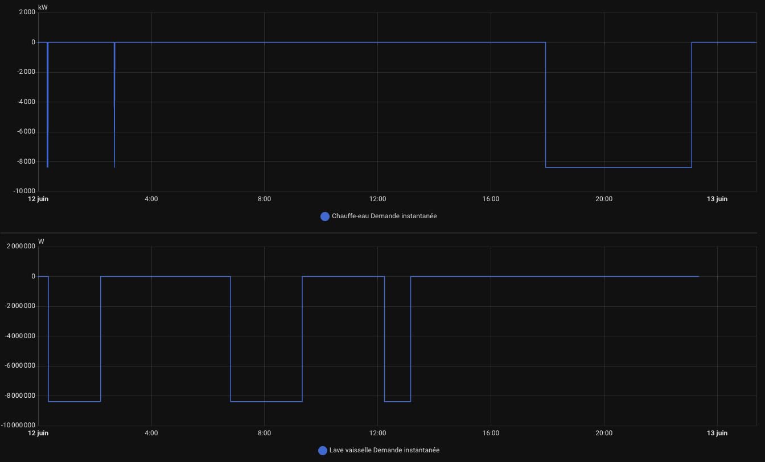Click the 12 juin label under the Chauffe-eau chart
This screenshot has height=462, width=765.
(x=39, y=199)
